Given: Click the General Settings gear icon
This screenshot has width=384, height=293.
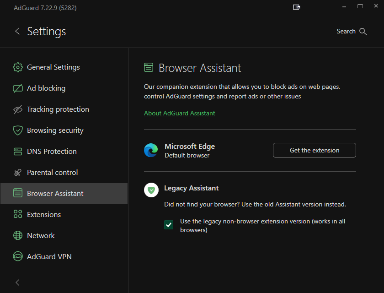Looking at the screenshot, I should click(18, 67).
